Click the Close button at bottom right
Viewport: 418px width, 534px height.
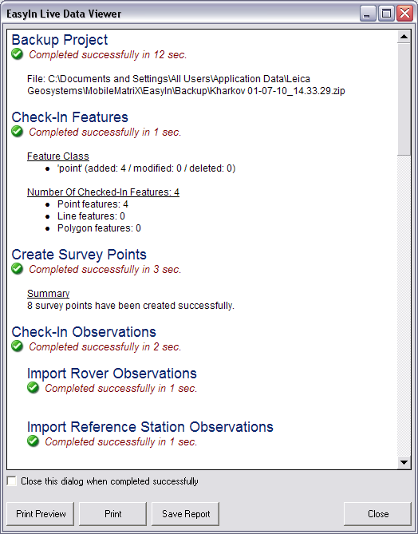click(378, 513)
